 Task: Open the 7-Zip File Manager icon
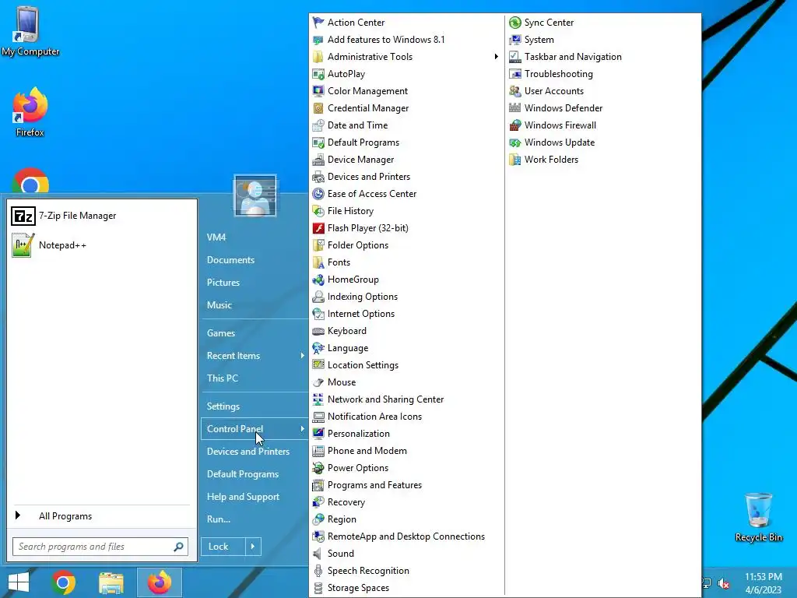pos(23,216)
